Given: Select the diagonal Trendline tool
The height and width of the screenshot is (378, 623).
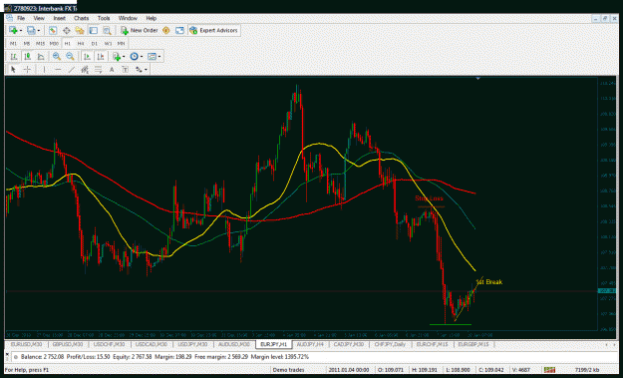Looking at the screenshot, I should pos(71,70).
